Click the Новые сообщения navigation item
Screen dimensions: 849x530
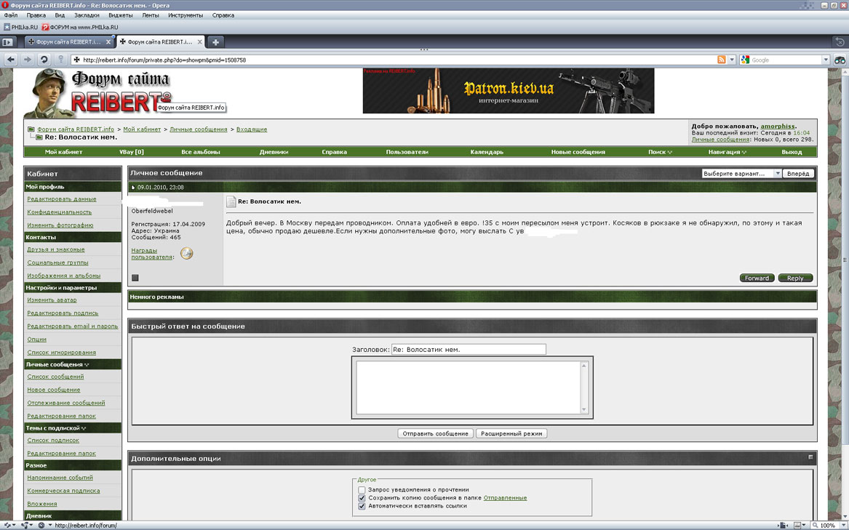point(578,152)
